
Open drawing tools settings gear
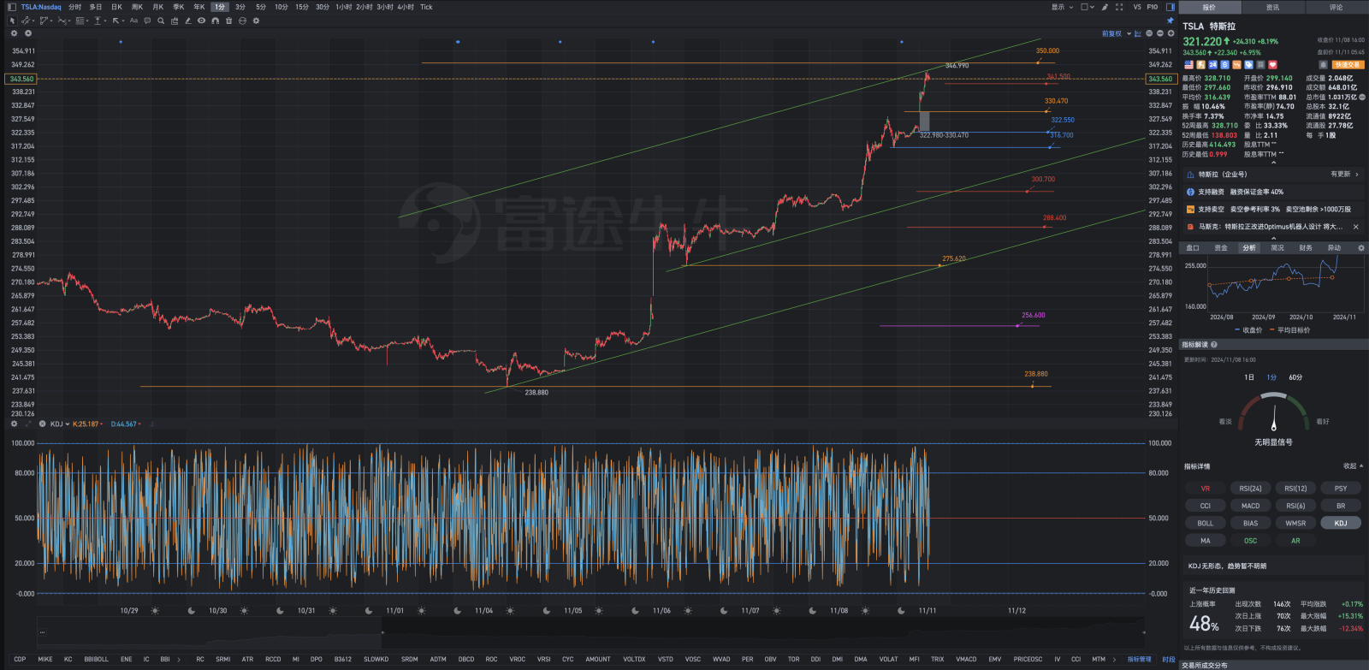tap(256, 21)
